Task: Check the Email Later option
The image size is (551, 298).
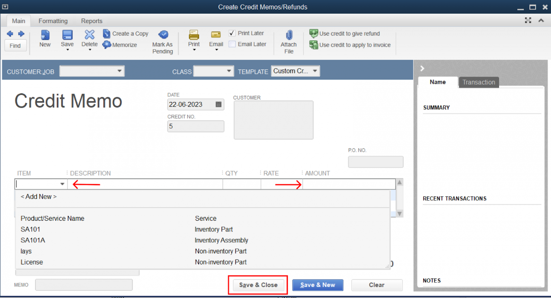Action: [232, 44]
